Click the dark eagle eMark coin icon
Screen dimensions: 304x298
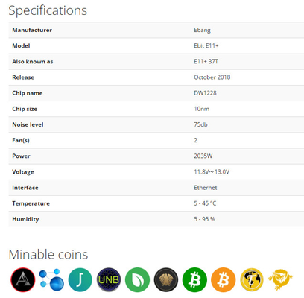pyautogui.click(x=166, y=279)
